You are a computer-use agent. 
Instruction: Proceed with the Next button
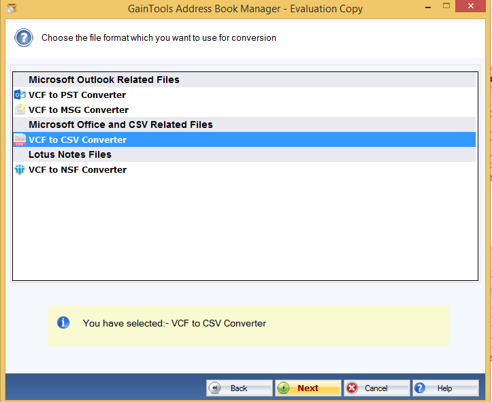[308, 388]
